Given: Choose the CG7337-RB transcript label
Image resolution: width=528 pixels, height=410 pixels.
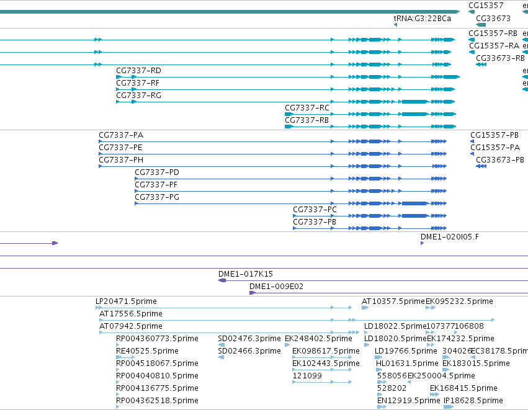Looking at the screenshot, I should (307, 120).
